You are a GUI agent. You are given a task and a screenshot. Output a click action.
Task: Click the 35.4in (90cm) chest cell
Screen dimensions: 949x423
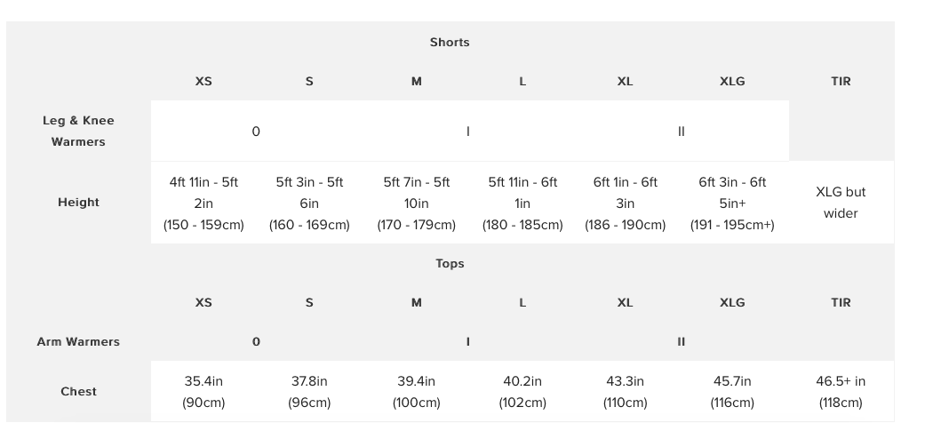click(203, 392)
